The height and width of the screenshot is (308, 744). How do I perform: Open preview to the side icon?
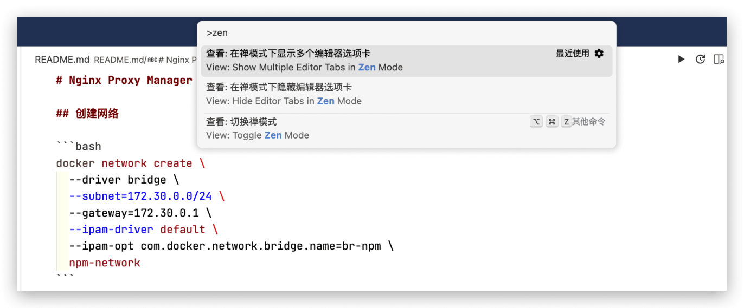coord(719,60)
